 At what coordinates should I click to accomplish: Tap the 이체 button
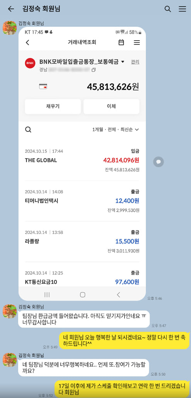click(x=112, y=106)
